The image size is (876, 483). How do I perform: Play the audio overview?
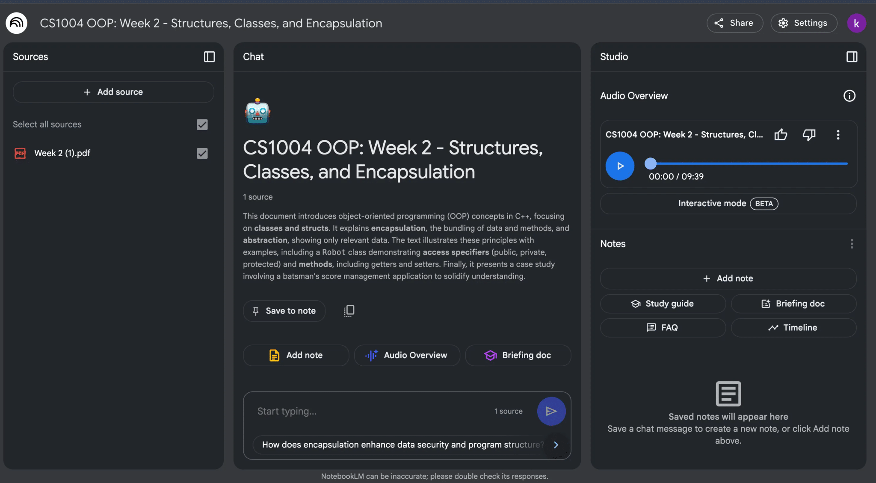620,166
